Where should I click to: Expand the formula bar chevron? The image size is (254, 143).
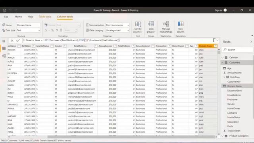point(217,40)
